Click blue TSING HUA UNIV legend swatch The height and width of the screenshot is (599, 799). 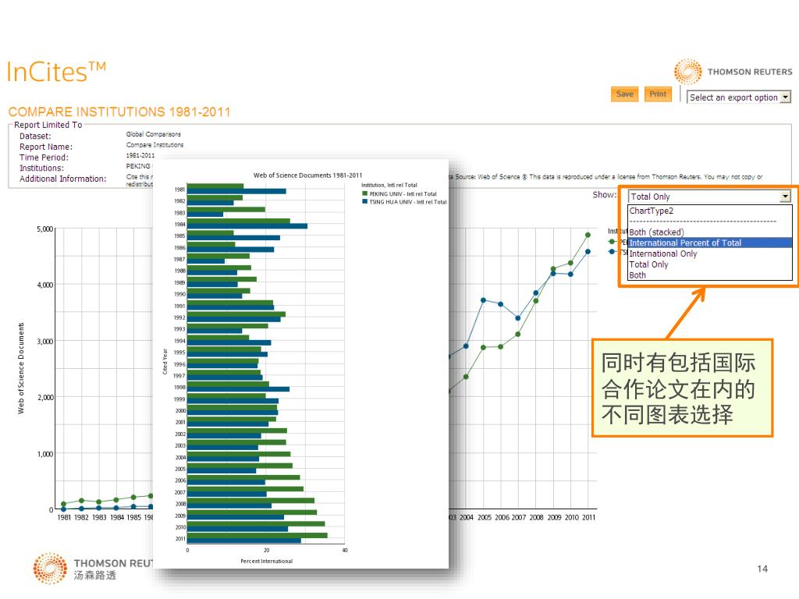coord(364,202)
